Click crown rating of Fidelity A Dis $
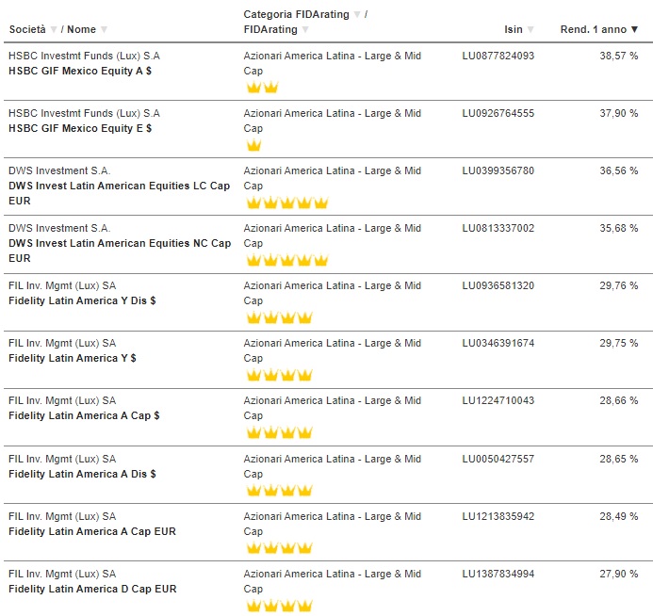 pos(279,491)
